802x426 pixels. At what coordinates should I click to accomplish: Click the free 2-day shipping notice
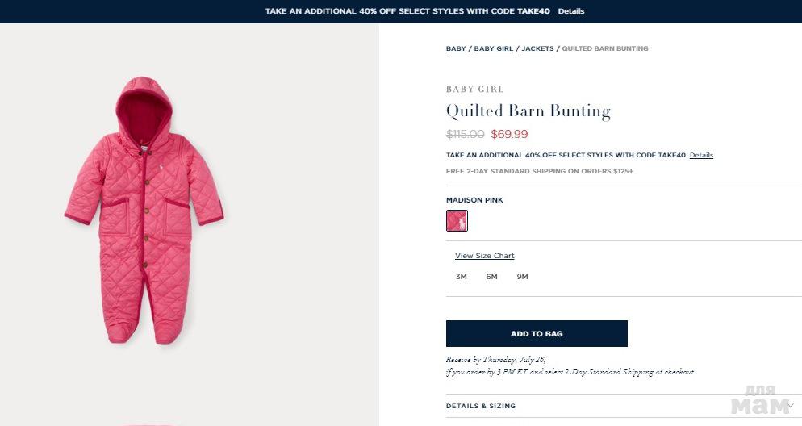(x=539, y=171)
